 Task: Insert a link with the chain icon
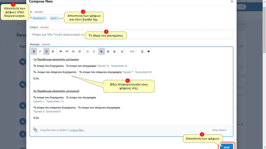click(61, 51)
